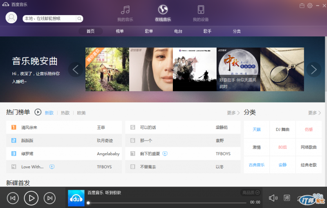Open MV icon for 剩下的盛夏
Screen dimensions: 327x208
coord(165,154)
